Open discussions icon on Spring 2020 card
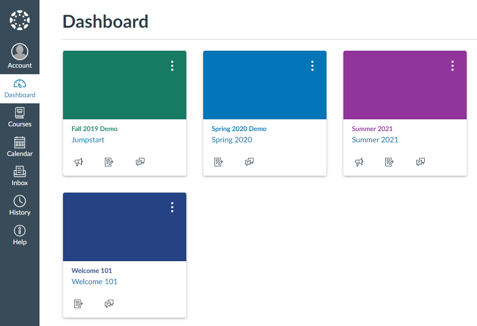The image size is (477, 326). coord(249,162)
